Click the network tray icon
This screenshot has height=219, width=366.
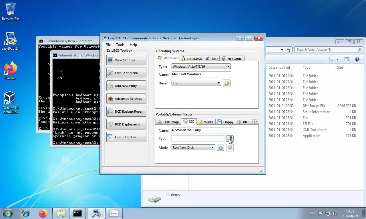click(327, 214)
